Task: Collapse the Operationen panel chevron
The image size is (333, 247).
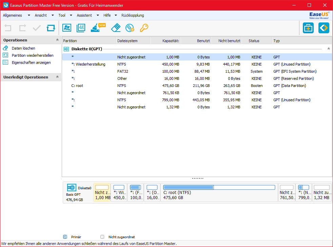Action: pyautogui.click(x=57, y=40)
